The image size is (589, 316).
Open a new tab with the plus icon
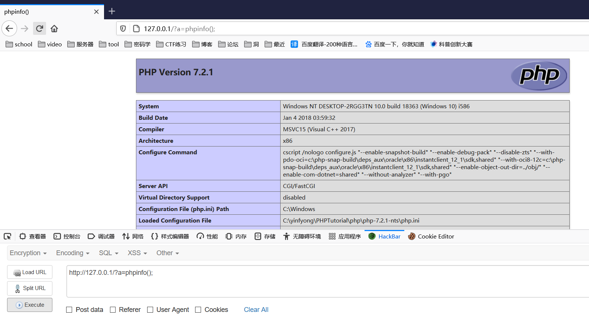(x=112, y=11)
